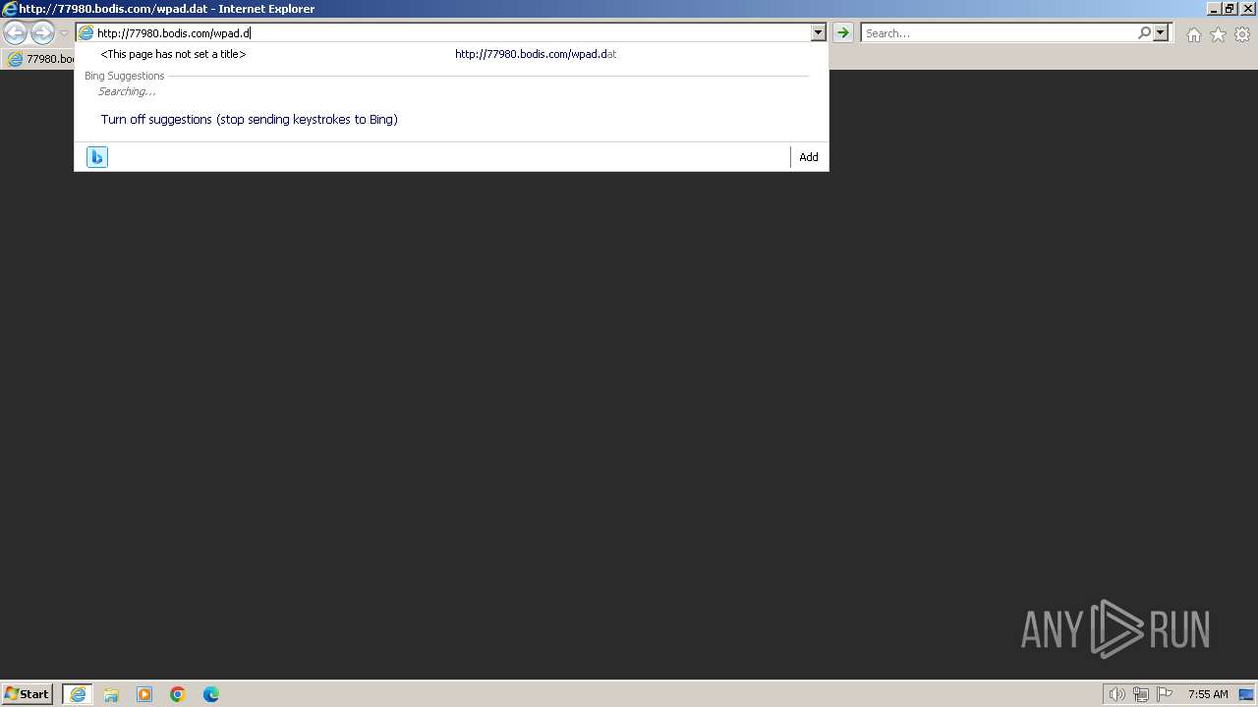
Task: Click the Show desktop tray button
Action: [1246, 694]
